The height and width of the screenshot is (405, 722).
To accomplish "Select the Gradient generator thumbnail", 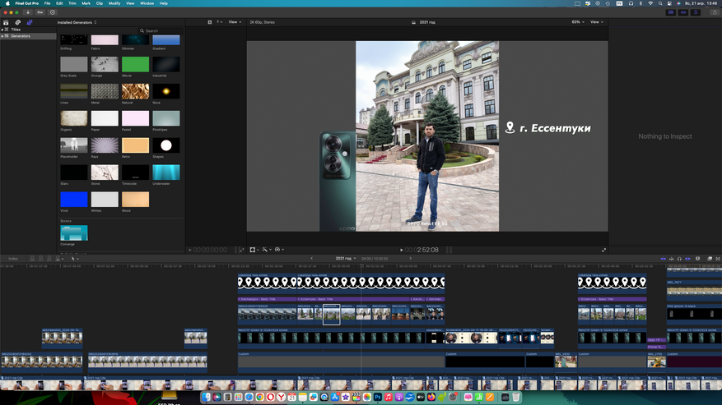I will tap(165, 40).
